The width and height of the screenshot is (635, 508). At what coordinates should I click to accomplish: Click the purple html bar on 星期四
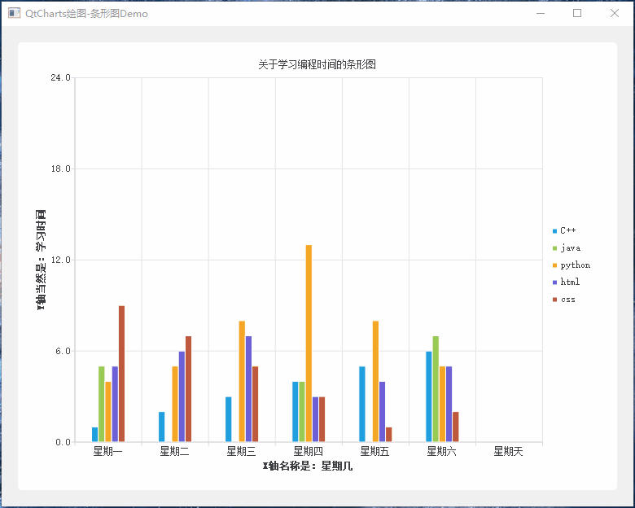pyautogui.click(x=316, y=419)
